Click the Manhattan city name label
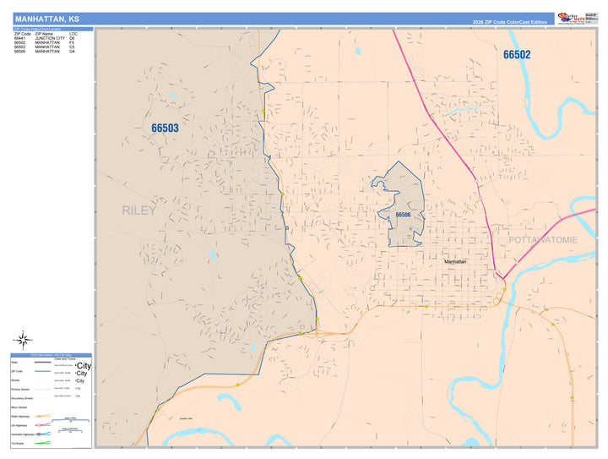The image size is (608, 459). coord(455,261)
